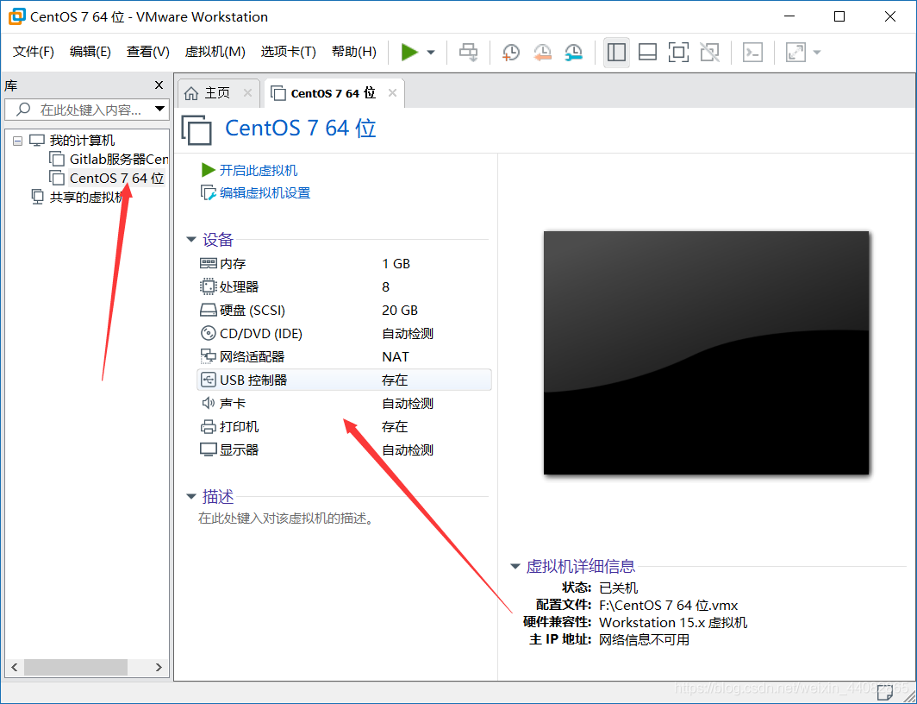Take a snapshot of this virtual machine
Screen dimensions: 917x704
(x=510, y=52)
